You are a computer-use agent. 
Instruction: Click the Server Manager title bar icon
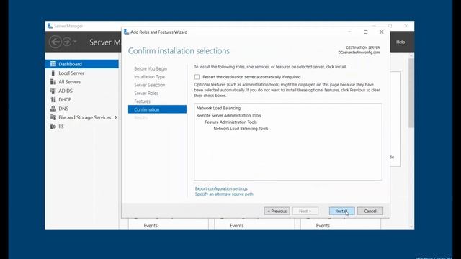pyautogui.click(x=50, y=26)
